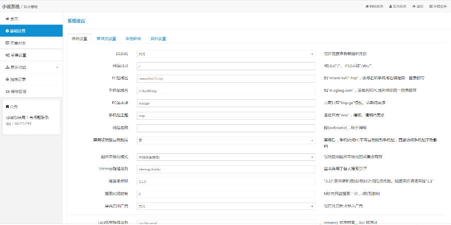Open the 是否启用广告 dropdown
Image resolution: width=451 pixels, height=225 pixels.
click(x=226, y=206)
